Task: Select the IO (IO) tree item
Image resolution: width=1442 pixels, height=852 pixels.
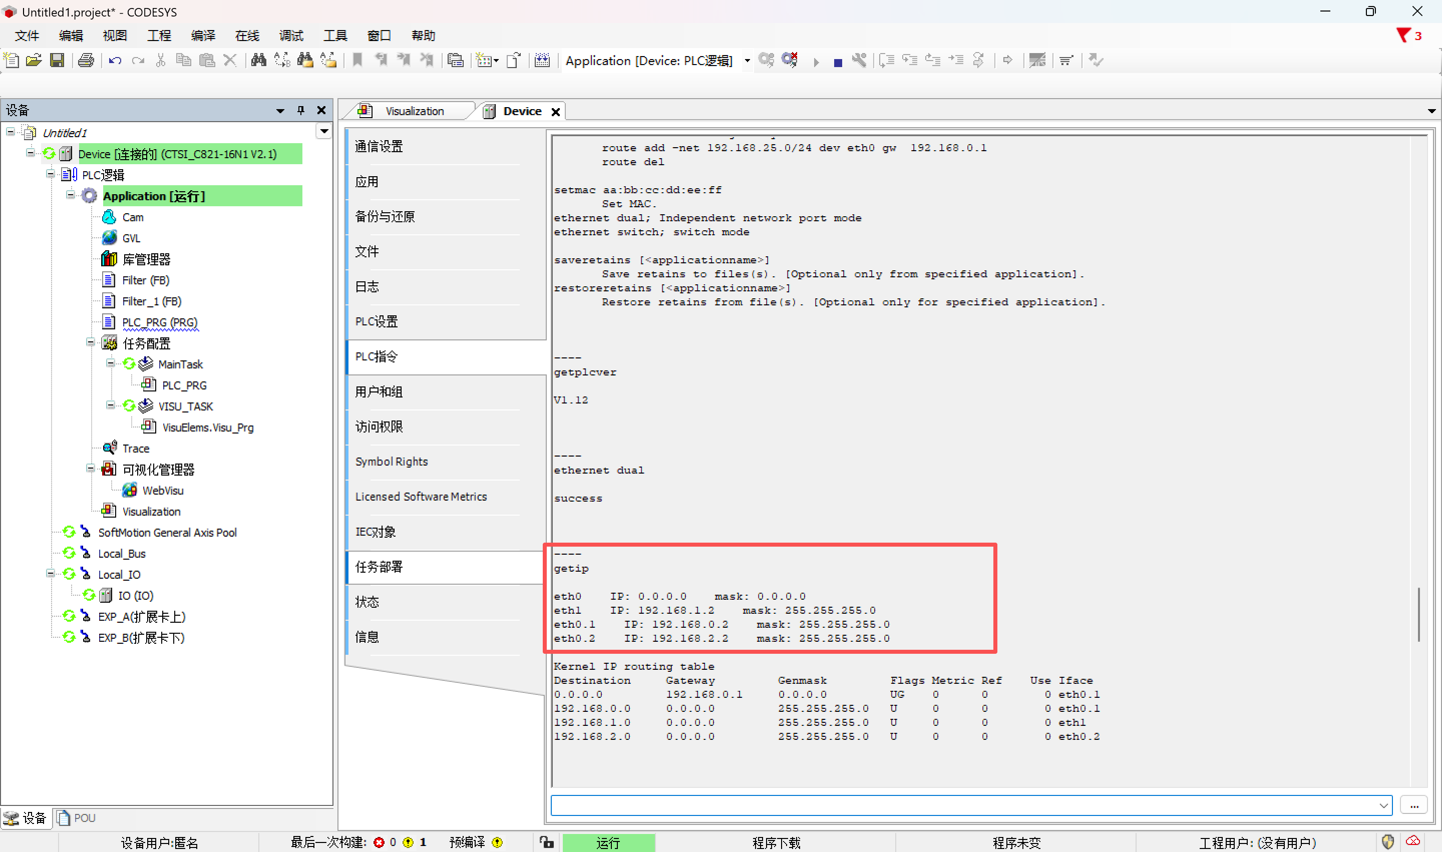Action: tap(136, 595)
